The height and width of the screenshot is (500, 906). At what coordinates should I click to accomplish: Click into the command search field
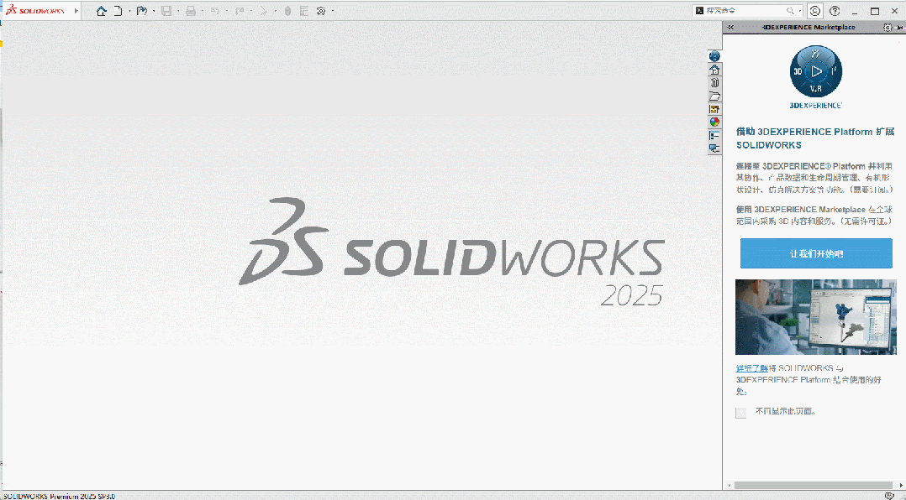click(x=745, y=10)
